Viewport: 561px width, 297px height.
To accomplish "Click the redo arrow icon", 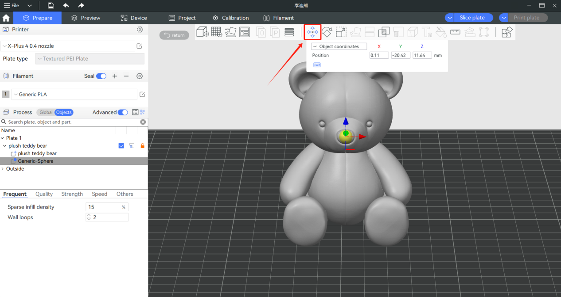I will point(81,5).
